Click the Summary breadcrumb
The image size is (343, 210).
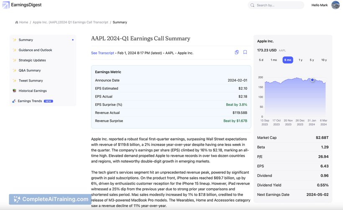coord(120,22)
